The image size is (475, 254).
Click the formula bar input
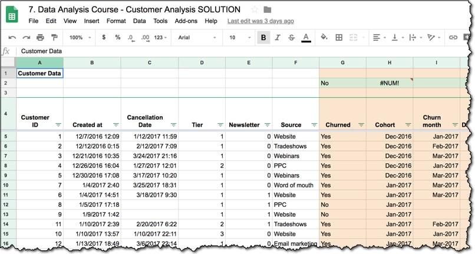[x=236, y=51]
